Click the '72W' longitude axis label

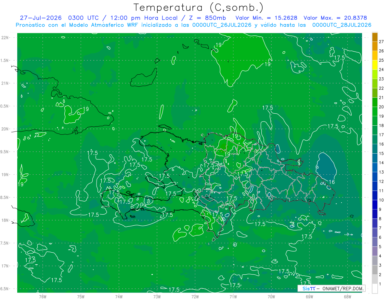195,297
